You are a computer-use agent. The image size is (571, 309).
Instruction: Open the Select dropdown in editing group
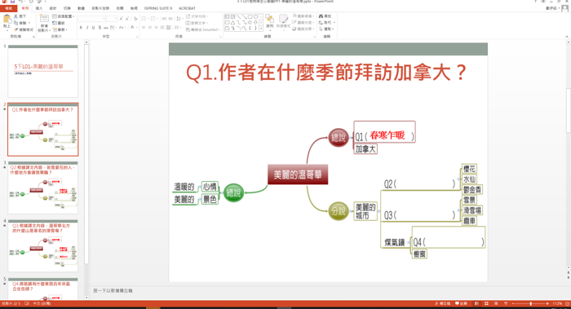point(326,29)
